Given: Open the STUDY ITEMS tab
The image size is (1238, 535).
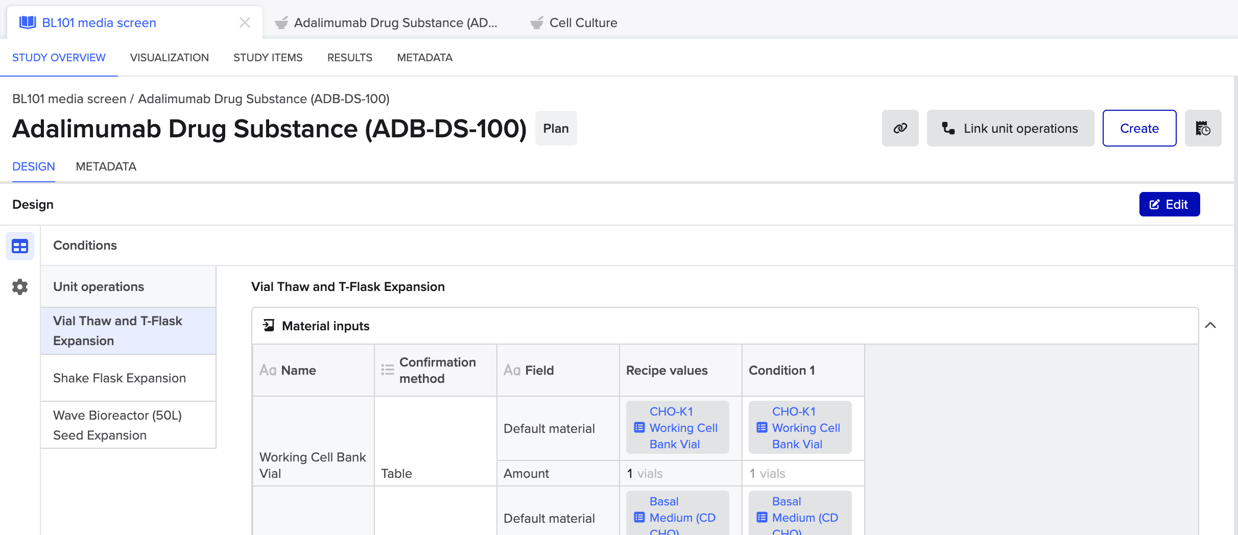Looking at the screenshot, I should (x=268, y=58).
